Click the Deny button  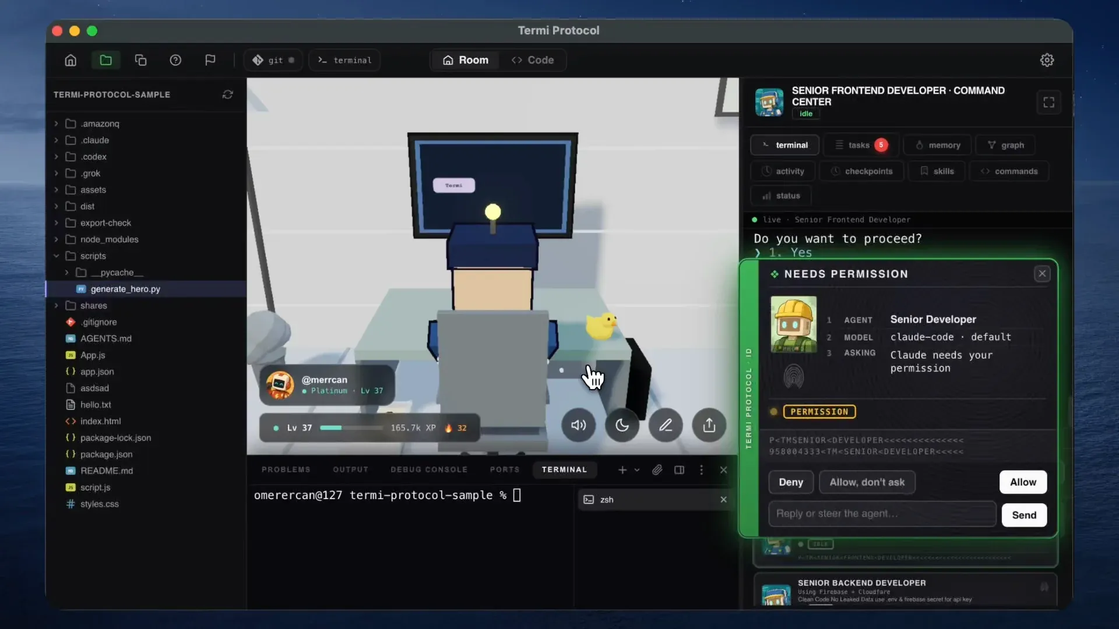(791, 482)
